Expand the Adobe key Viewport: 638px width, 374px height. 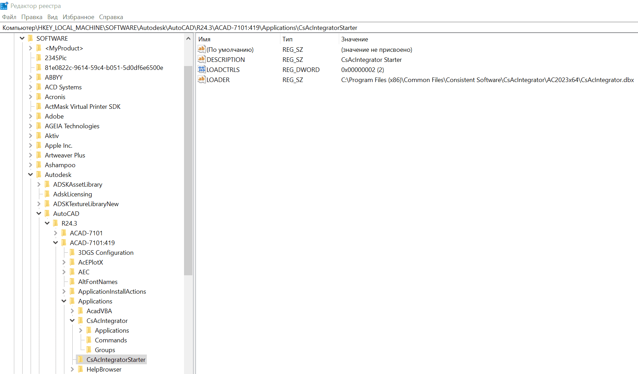click(31, 116)
